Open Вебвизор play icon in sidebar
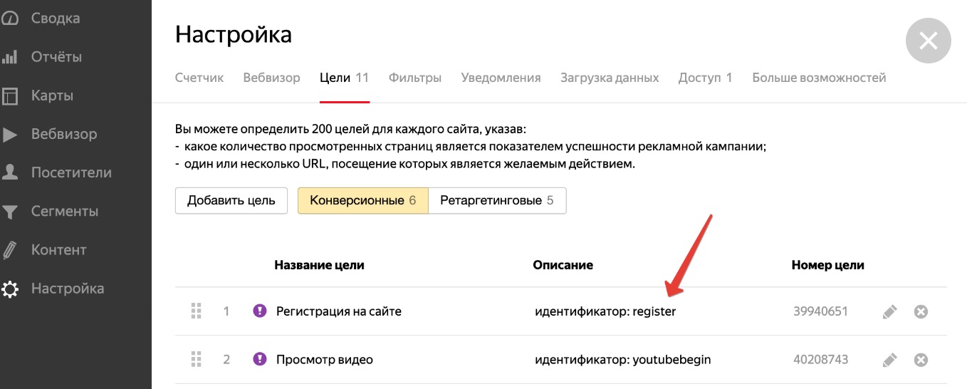The image size is (967, 389). pos(9,134)
